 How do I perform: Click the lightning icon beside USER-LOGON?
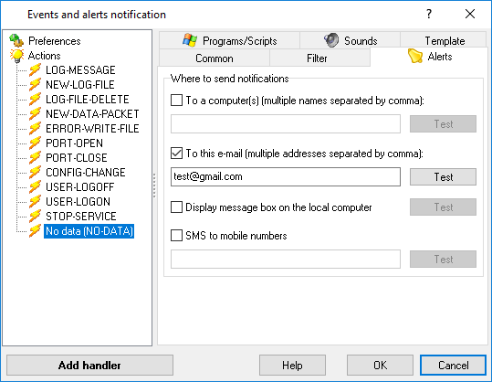(35, 201)
